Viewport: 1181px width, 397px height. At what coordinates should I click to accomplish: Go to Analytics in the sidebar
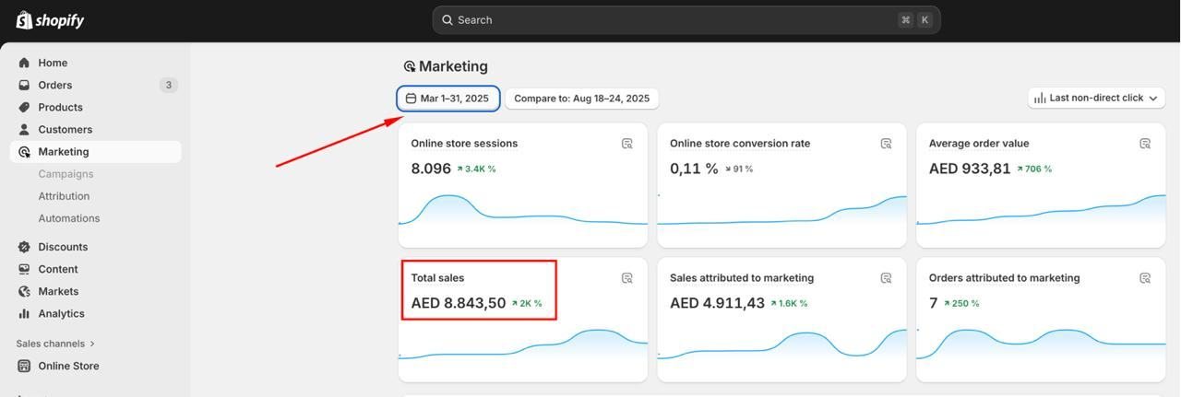coord(96,313)
